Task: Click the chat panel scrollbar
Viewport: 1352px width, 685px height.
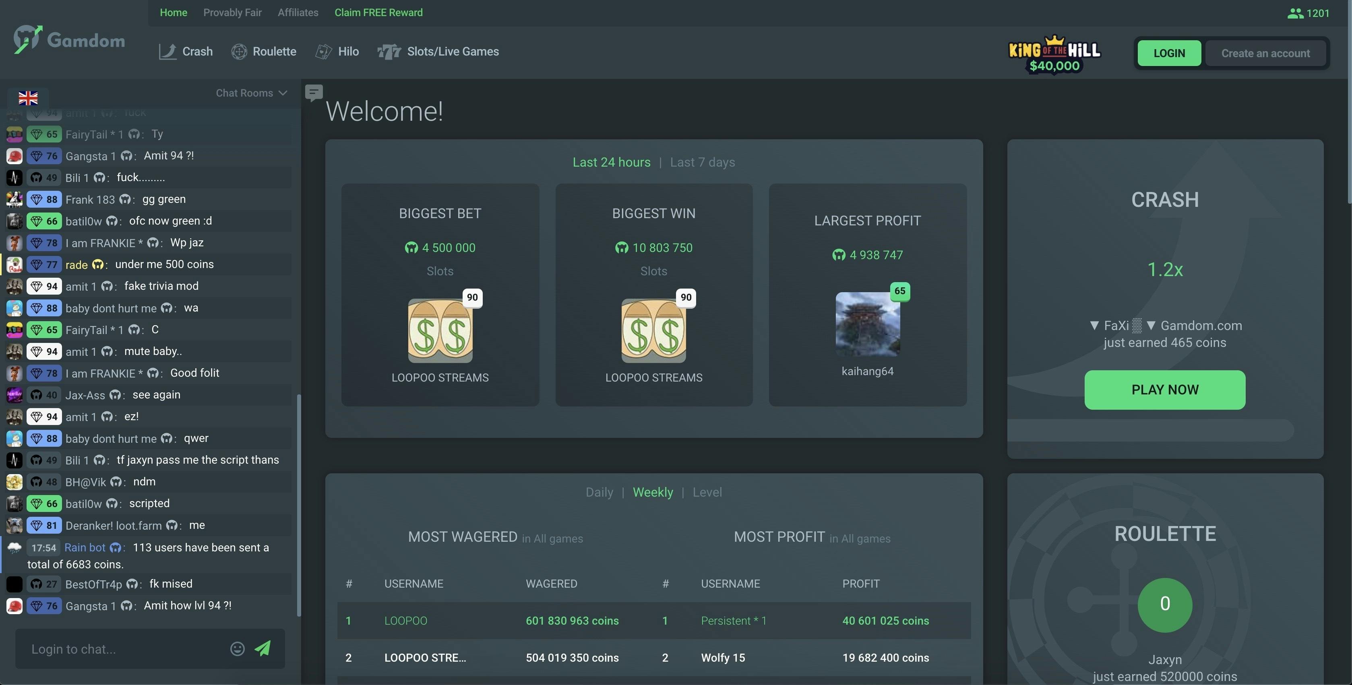Action: [x=299, y=505]
